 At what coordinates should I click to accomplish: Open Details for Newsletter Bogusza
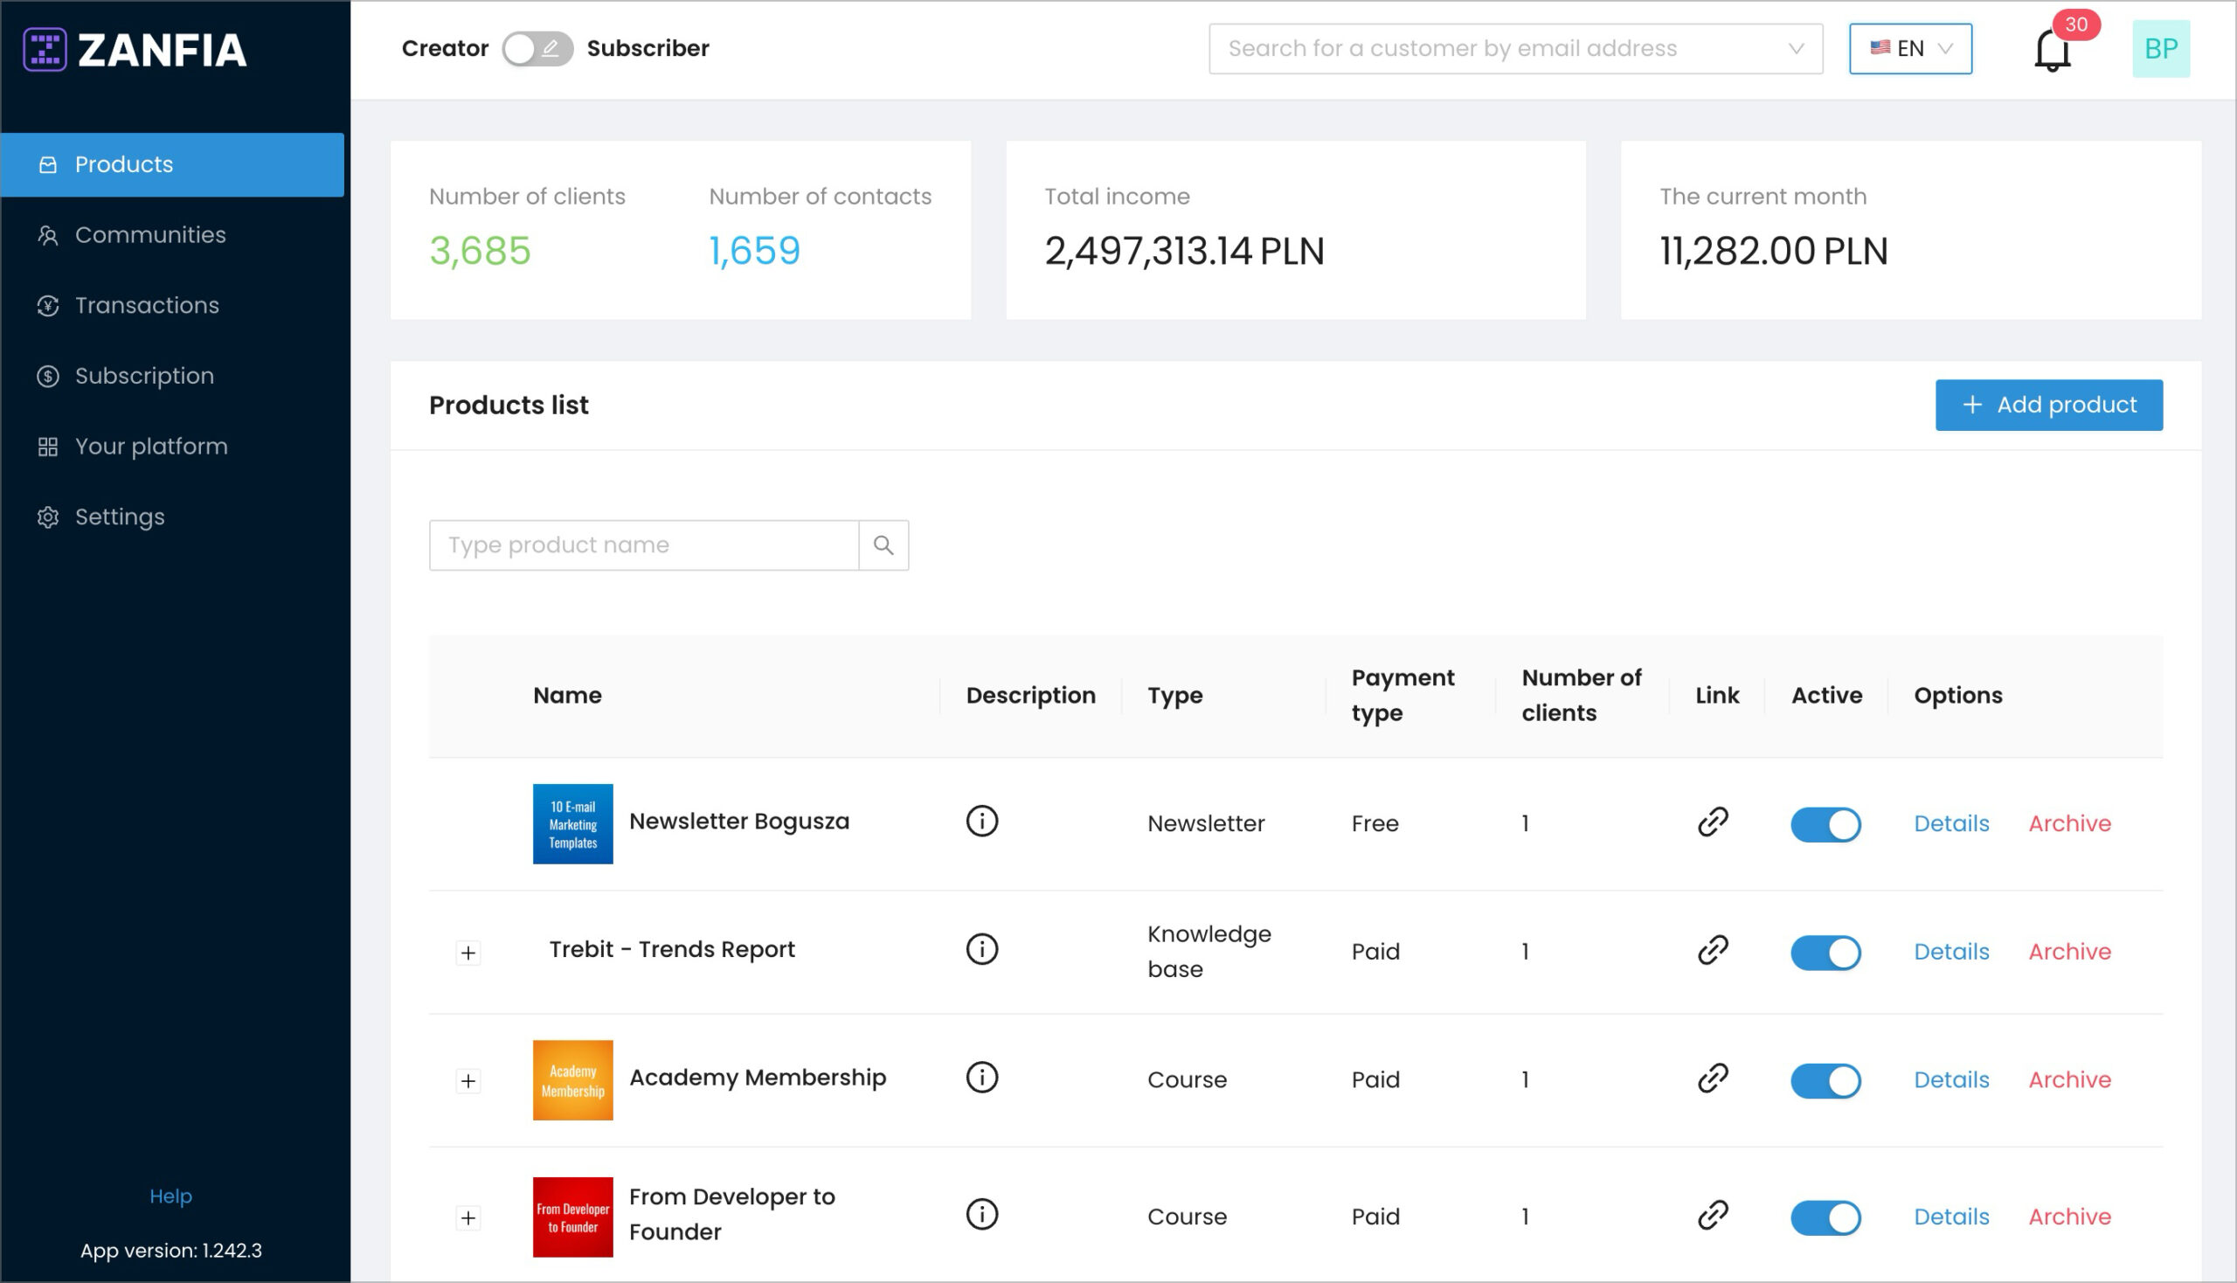[x=1950, y=823]
